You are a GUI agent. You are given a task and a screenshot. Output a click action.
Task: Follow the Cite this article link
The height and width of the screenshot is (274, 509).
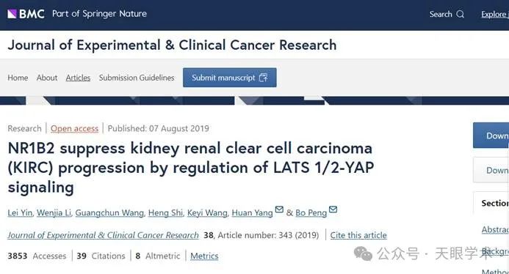tap(358, 235)
